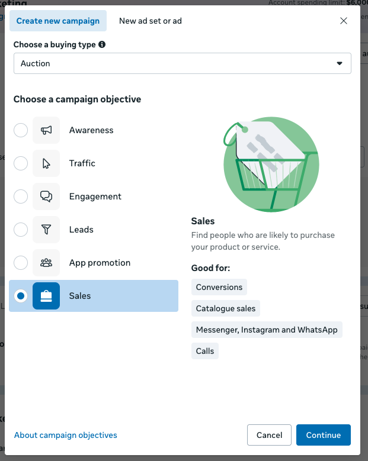Click the Catalogue sales tag

click(x=226, y=308)
